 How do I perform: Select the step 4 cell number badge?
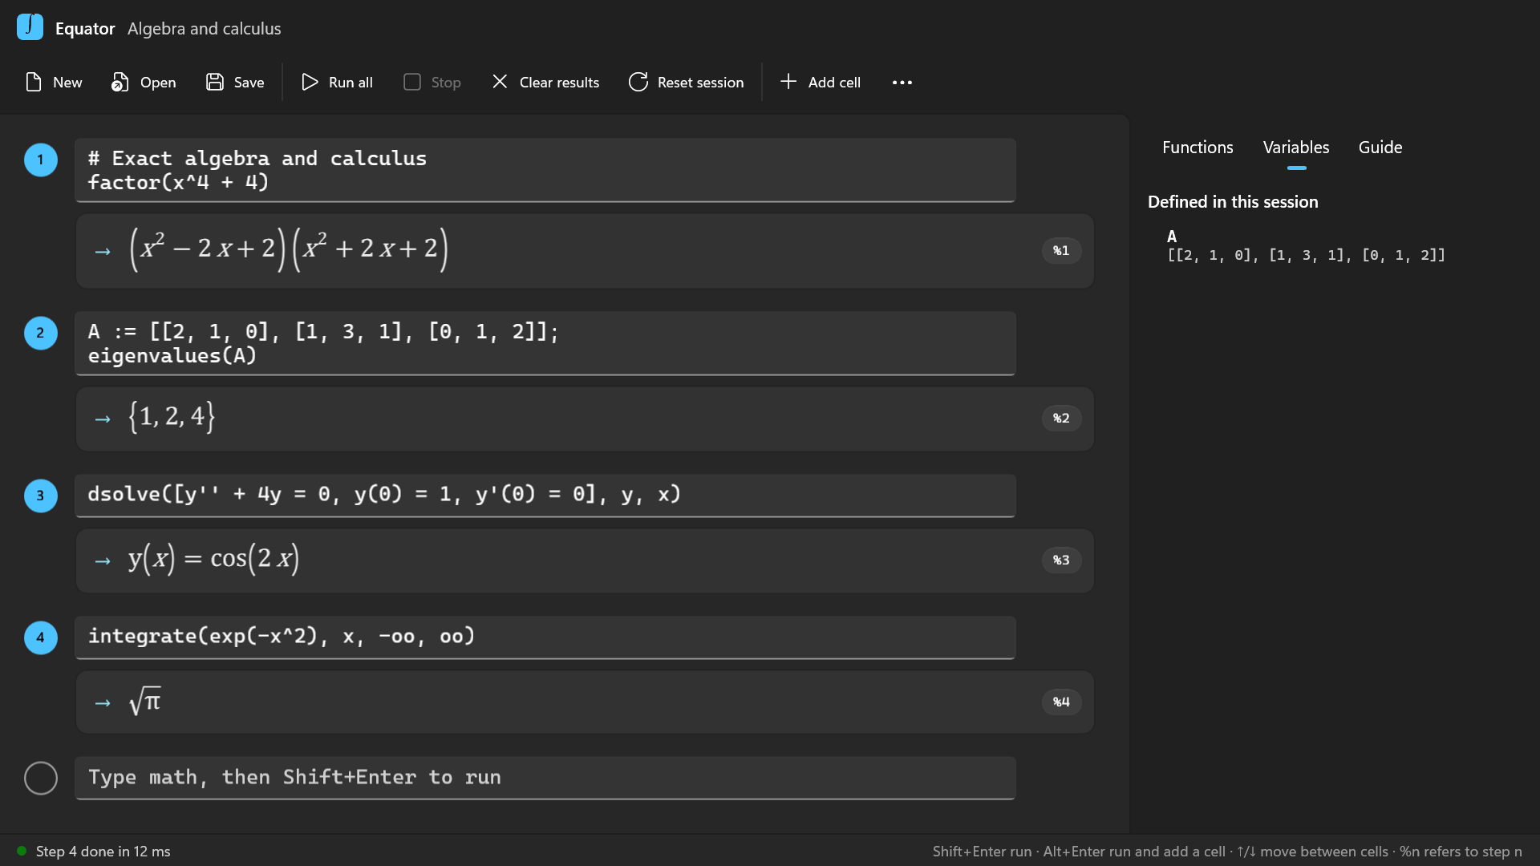[x=41, y=637]
